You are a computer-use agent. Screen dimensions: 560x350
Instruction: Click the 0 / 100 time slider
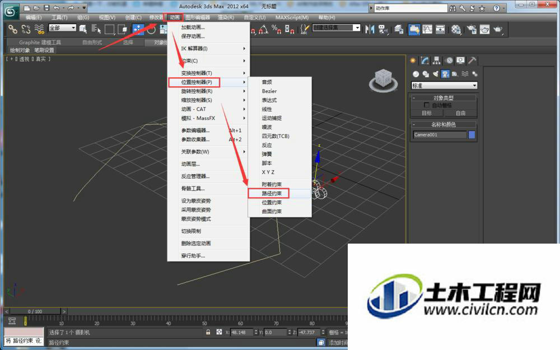[x=35, y=311]
